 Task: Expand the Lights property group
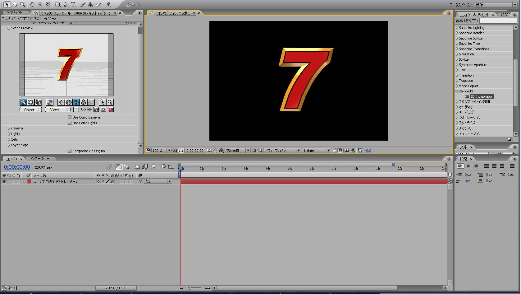tap(9, 134)
